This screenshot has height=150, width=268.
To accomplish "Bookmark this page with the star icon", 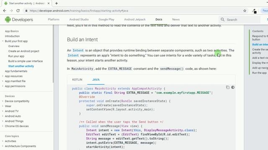I will 245,11.
